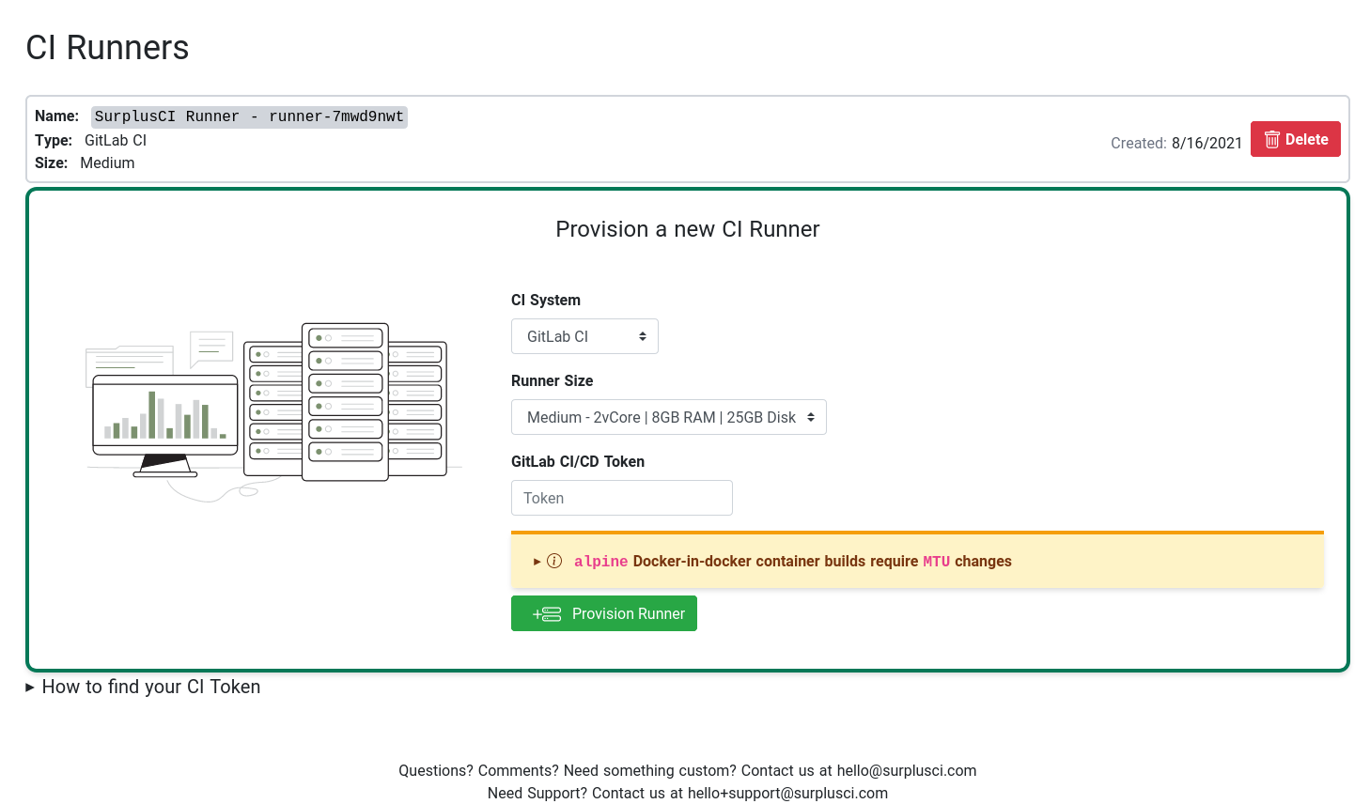The height and width of the screenshot is (804, 1370).
Task: Click the hello@surplusci.com contact text
Action: pos(906,770)
